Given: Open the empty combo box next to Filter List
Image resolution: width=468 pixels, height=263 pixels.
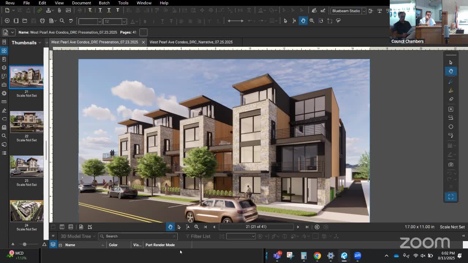Looking at the screenshot, I should point(241,236).
